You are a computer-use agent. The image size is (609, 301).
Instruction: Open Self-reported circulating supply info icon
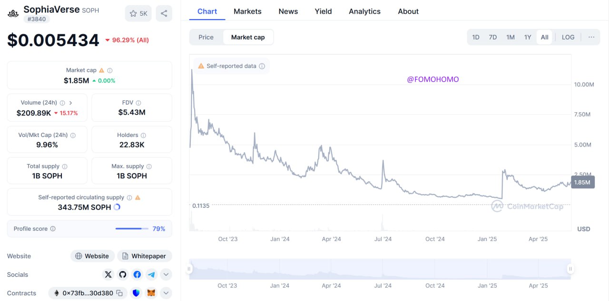[129, 197]
